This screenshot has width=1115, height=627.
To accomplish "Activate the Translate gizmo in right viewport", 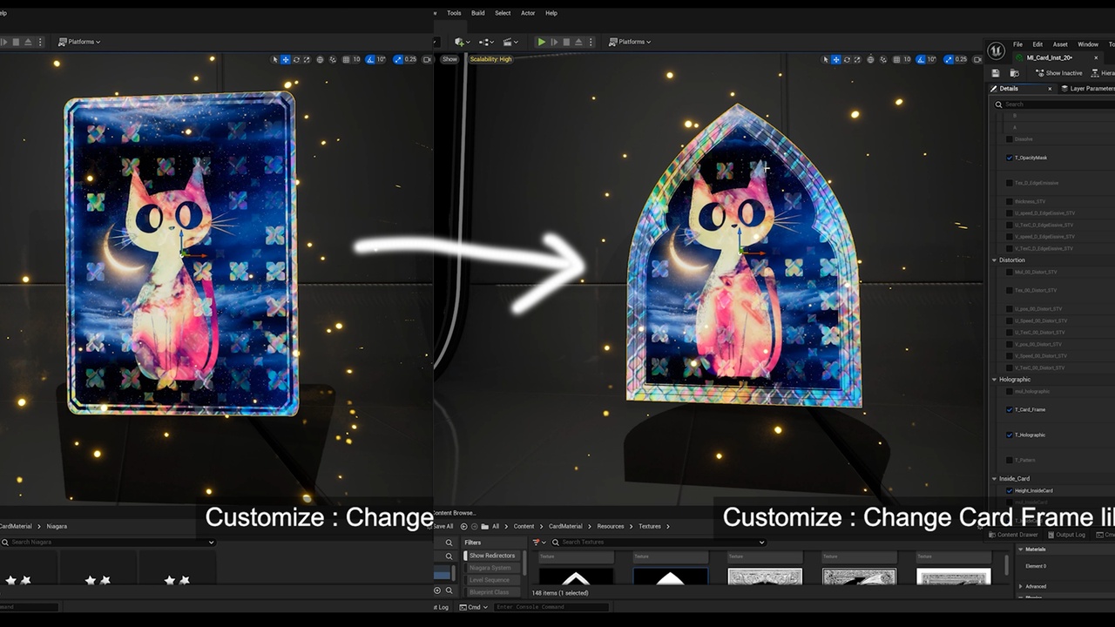I will tap(836, 59).
